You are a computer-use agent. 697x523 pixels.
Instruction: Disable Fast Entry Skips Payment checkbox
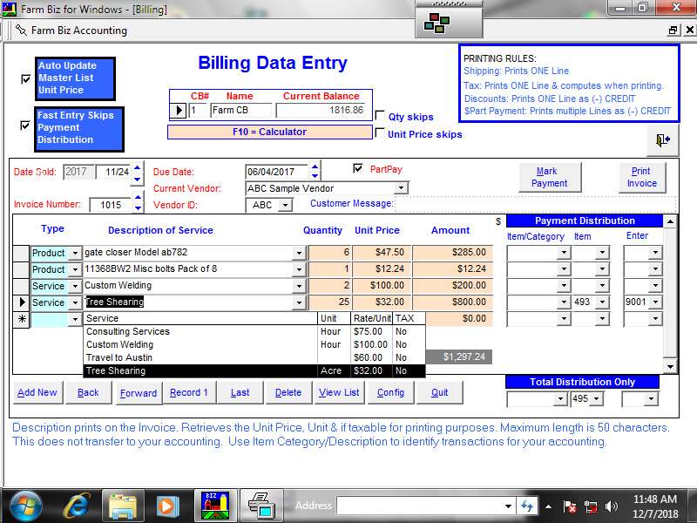(x=25, y=125)
